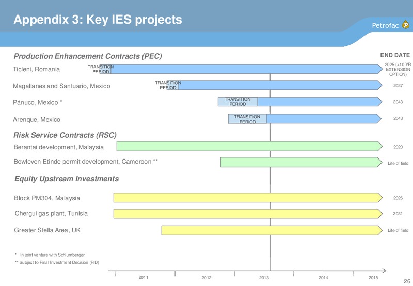This screenshot has width=413, height=286.
Task: Click the 2013 year label on the axis
Action: click(264, 278)
